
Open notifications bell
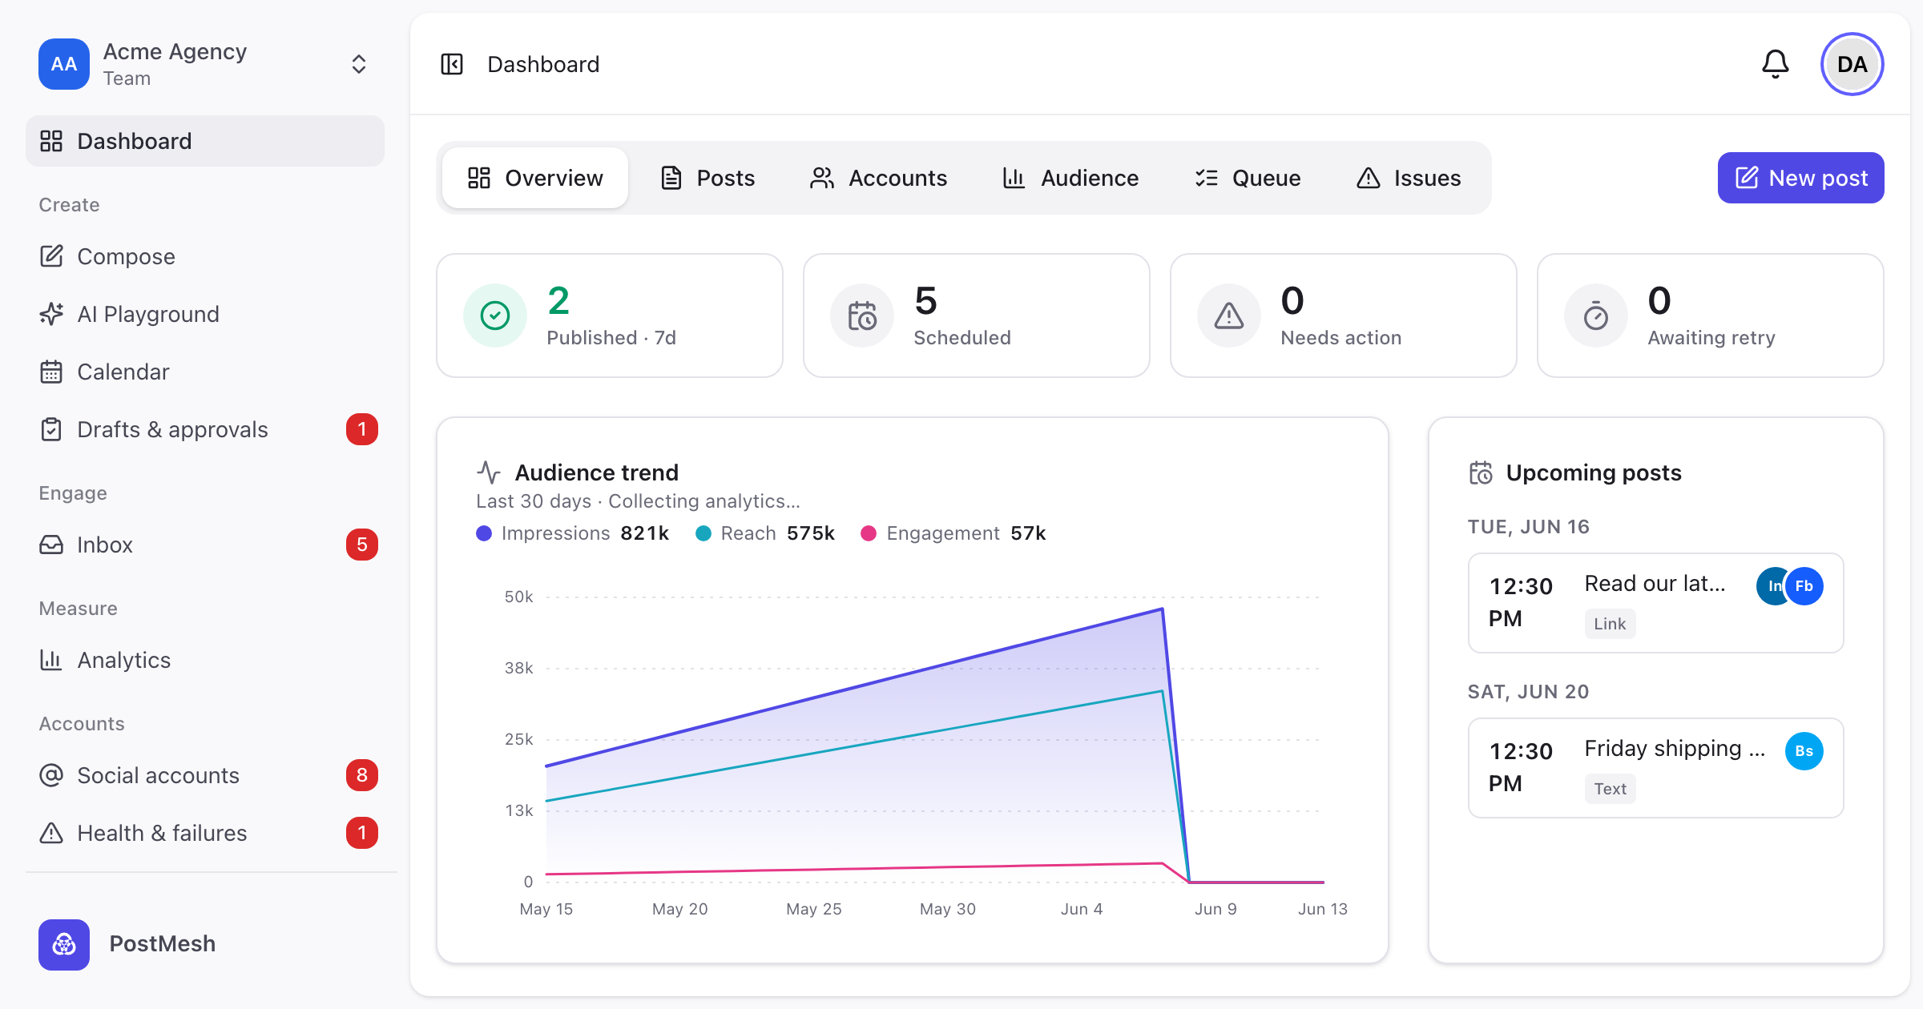(x=1776, y=64)
